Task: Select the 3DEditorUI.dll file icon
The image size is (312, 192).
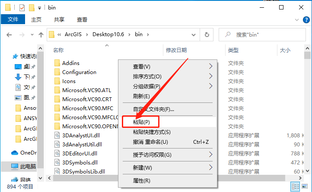Action: [57, 154]
